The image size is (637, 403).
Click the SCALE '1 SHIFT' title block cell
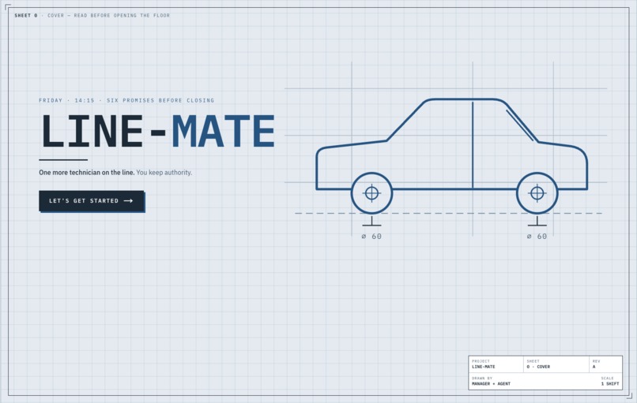pyautogui.click(x=610, y=381)
